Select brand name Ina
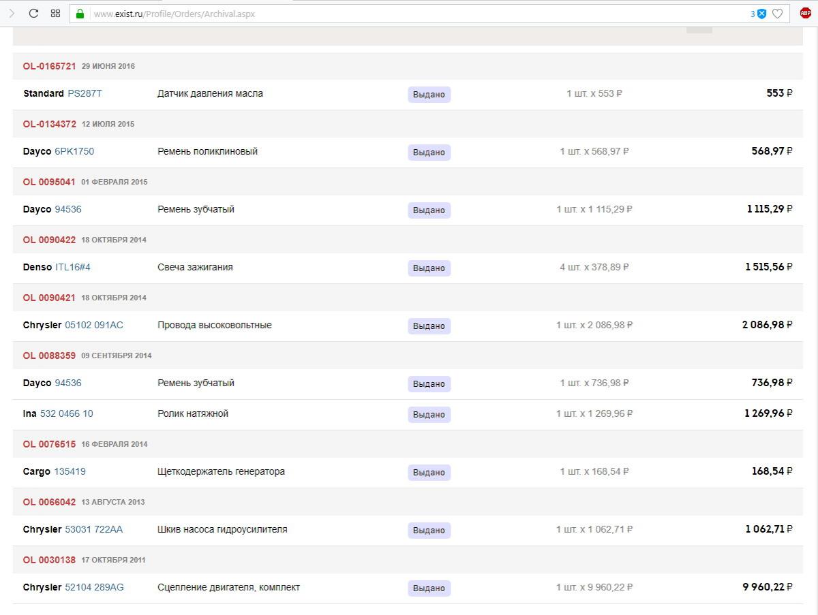818x615 pixels. pyautogui.click(x=30, y=413)
